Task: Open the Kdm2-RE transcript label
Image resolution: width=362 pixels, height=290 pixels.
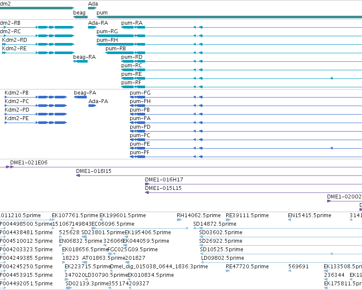Action: (14, 49)
